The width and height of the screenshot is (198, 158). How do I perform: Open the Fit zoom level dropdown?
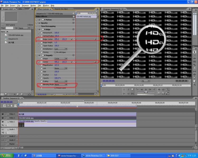(146, 81)
